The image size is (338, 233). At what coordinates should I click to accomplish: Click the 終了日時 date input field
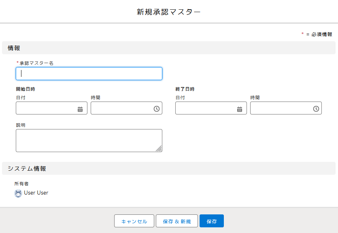click(205, 108)
